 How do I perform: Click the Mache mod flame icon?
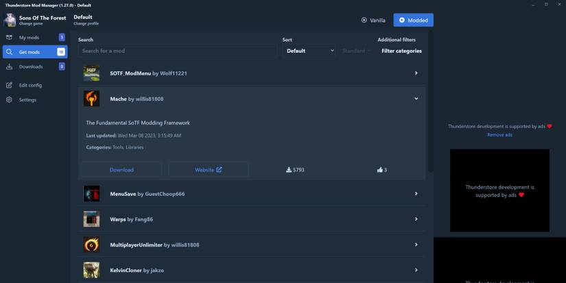pos(91,99)
